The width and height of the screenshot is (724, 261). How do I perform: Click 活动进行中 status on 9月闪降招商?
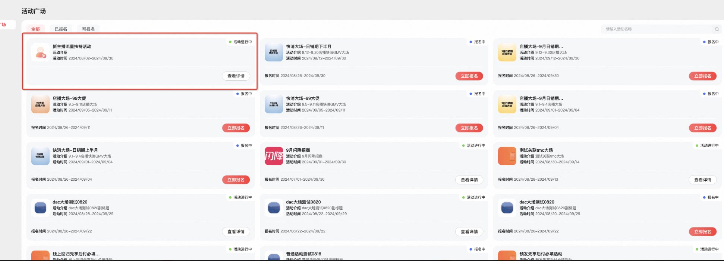pos(474,146)
